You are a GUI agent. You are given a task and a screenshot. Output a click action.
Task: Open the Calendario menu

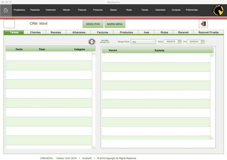(x=160, y=10)
